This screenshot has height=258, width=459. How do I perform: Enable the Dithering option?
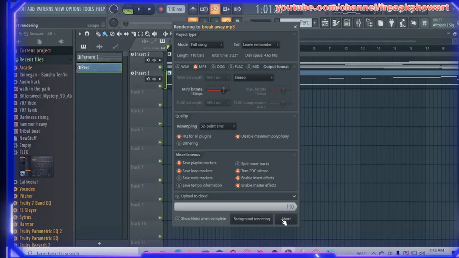[187, 143]
